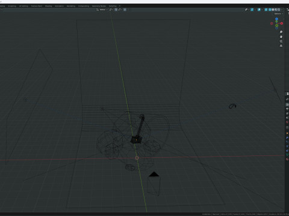Toggle the camera view icon
The height and width of the screenshot is (216, 289).
[x=281, y=41]
